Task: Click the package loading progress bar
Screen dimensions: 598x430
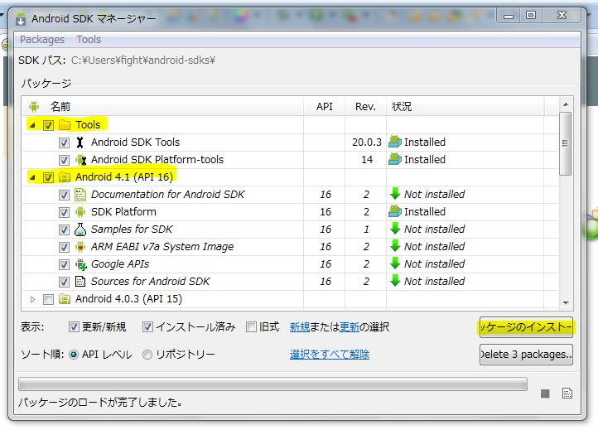Action: [x=272, y=384]
